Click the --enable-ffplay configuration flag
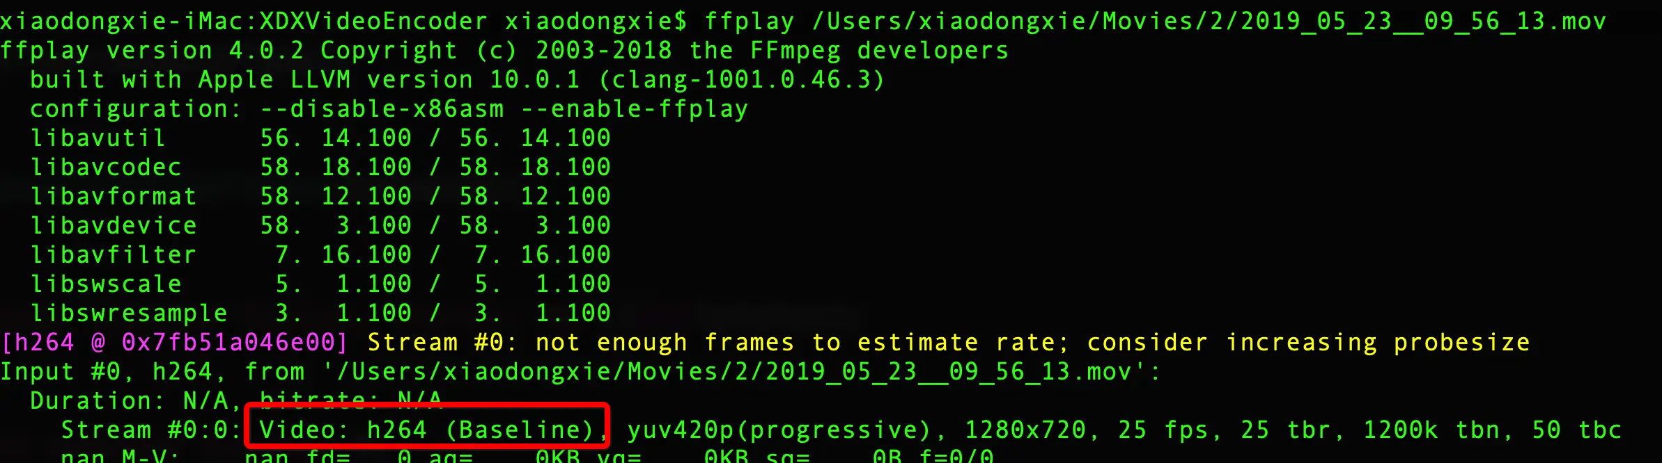The image size is (1662, 463). click(x=635, y=109)
